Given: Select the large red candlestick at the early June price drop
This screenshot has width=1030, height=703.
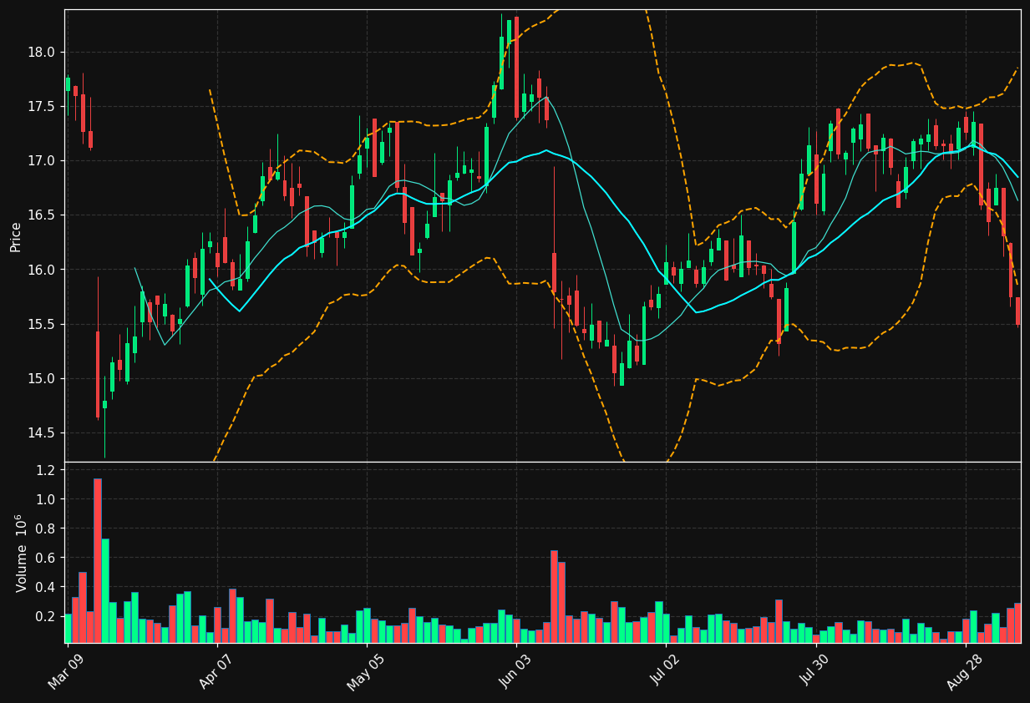Looking at the screenshot, I should pos(554,272).
